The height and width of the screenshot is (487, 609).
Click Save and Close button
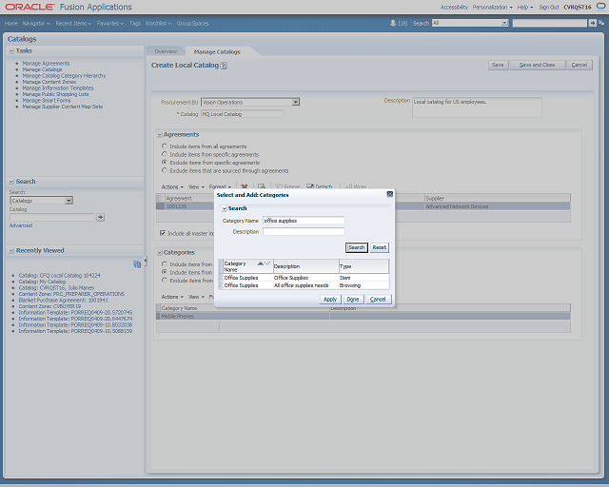[x=537, y=65]
